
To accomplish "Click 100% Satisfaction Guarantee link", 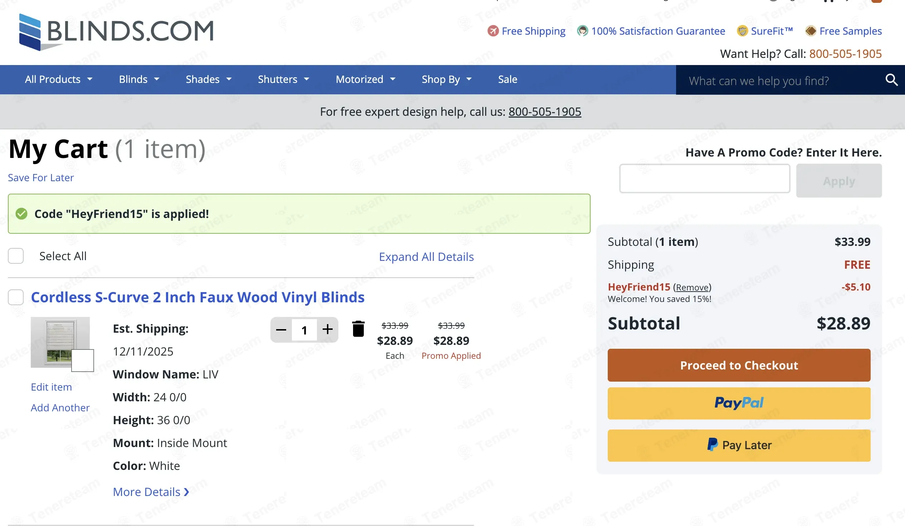I will [x=658, y=31].
